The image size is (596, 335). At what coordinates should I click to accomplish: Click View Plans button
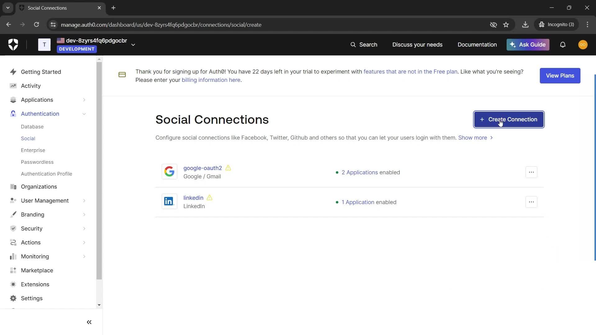pos(560,76)
